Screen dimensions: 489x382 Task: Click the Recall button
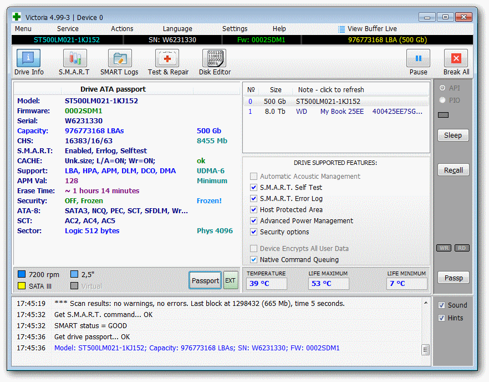click(x=453, y=170)
